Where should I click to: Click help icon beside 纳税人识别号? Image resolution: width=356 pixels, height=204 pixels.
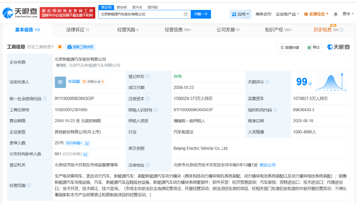click(155, 110)
